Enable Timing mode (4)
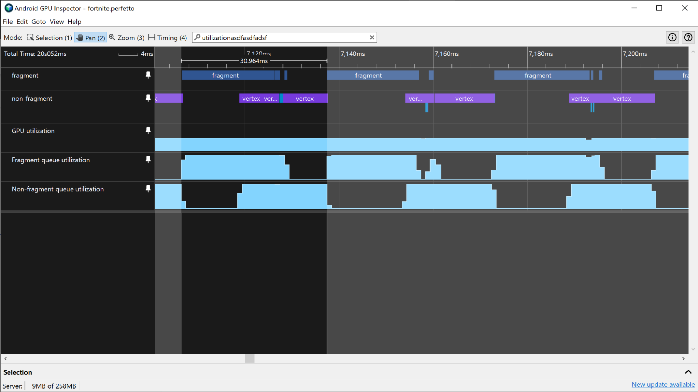 (x=169, y=37)
